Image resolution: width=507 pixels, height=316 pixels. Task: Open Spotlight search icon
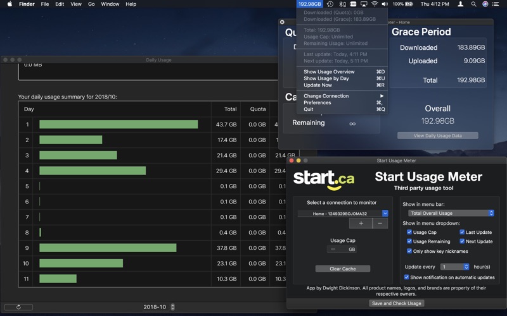pos(473,4)
